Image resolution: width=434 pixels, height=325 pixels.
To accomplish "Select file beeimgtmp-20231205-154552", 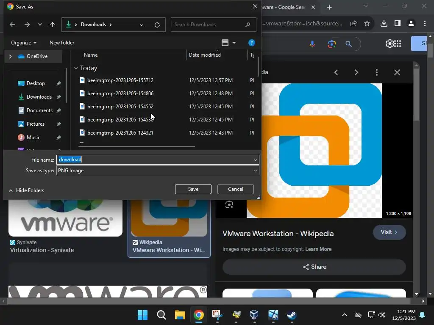I will coord(120,107).
